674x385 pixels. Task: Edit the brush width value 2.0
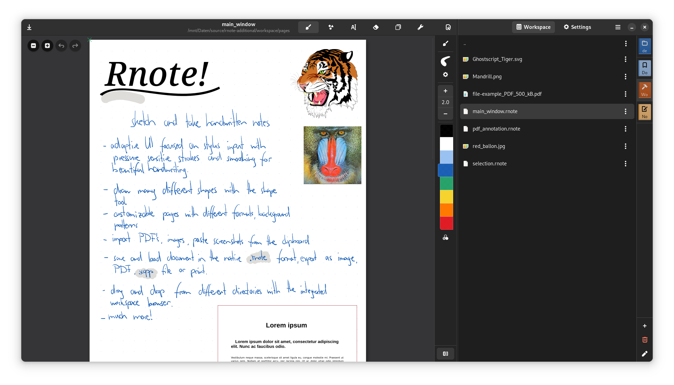[446, 102]
